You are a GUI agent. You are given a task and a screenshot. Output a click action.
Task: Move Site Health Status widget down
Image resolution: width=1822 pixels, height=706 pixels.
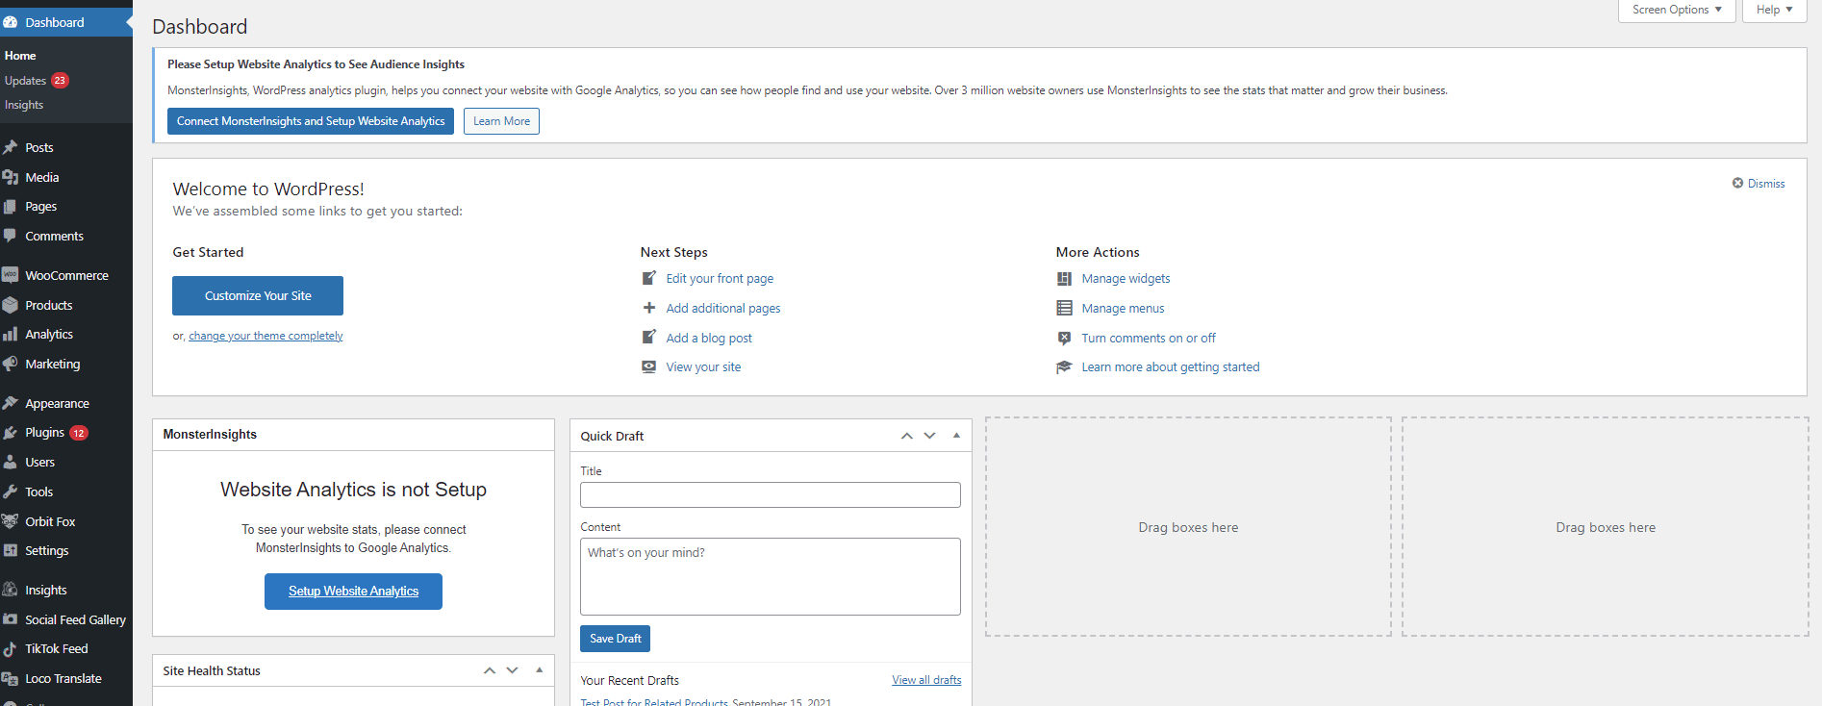coord(512,670)
